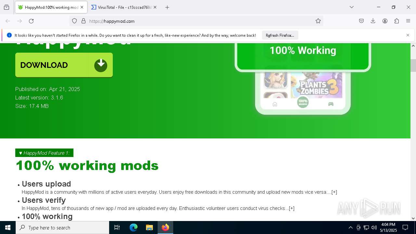
Task: Launch Microsoft Edge from taskbar
Action: coord(134,227)
